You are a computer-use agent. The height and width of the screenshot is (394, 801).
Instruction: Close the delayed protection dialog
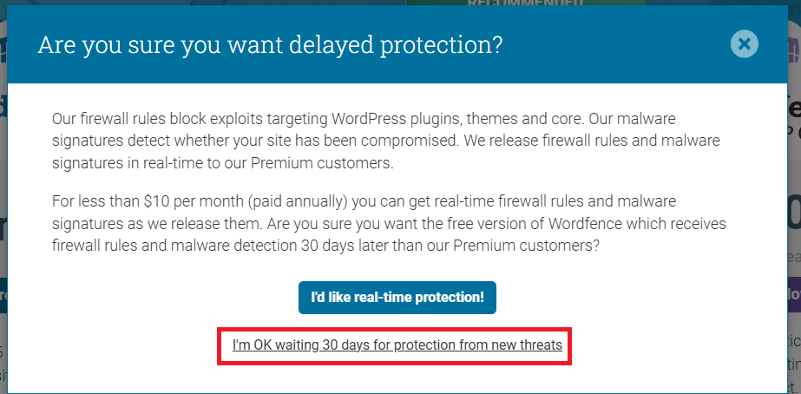(745, 44)
